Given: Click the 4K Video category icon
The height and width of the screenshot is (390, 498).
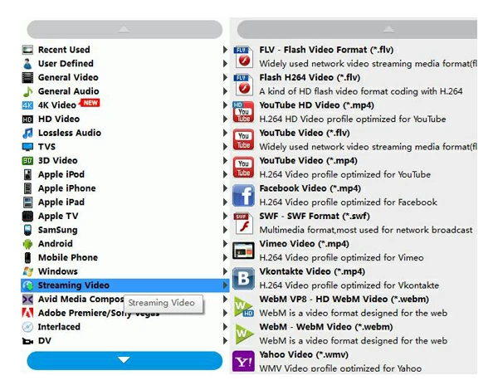Looking at the screenshot, I should click(x=27, y=105).
